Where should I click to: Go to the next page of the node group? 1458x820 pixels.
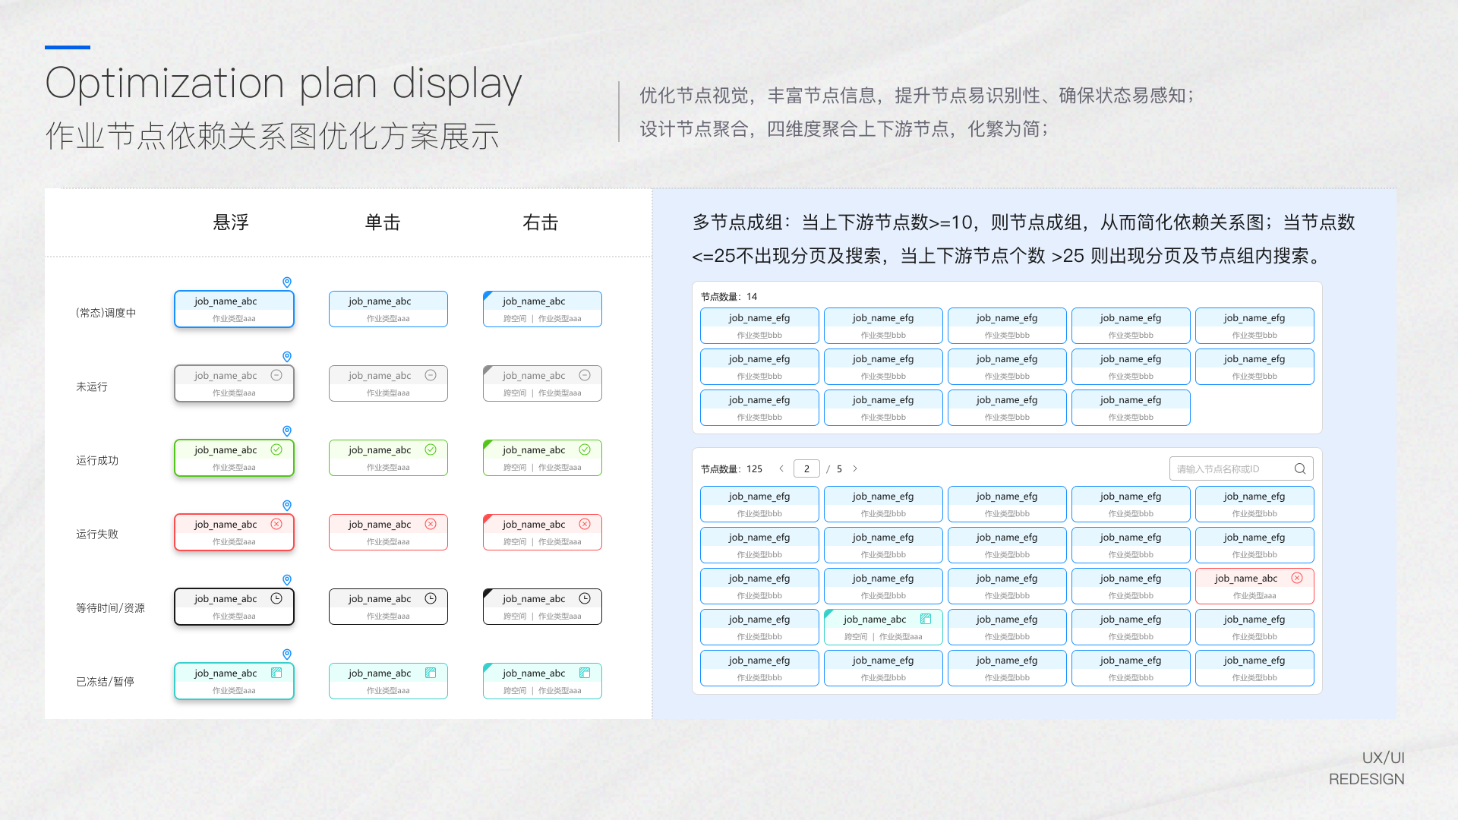click(x=855, y=468)
